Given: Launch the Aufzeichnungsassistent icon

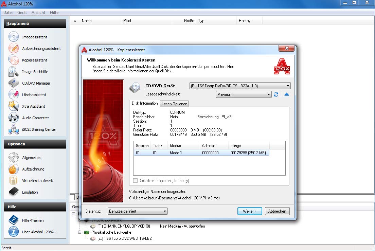Looking at the screenshot, I should pyautogui.click(x=13, y=48).
